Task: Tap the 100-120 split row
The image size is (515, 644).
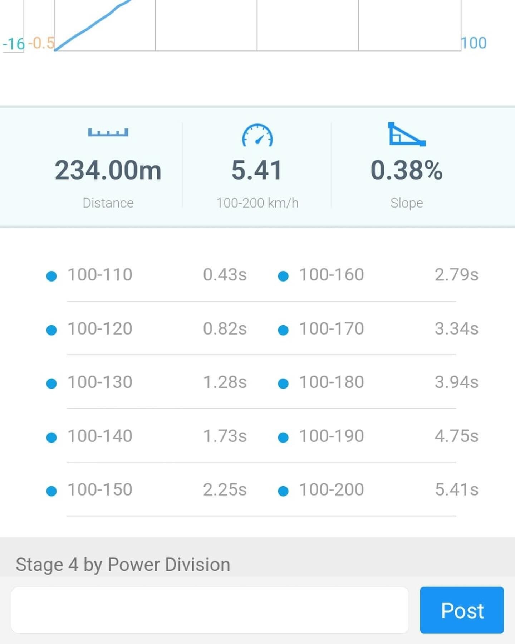Action: [x=147, y=329]
